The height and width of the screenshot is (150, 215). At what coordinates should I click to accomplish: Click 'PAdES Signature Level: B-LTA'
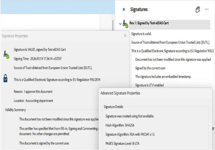pos(122,143)
